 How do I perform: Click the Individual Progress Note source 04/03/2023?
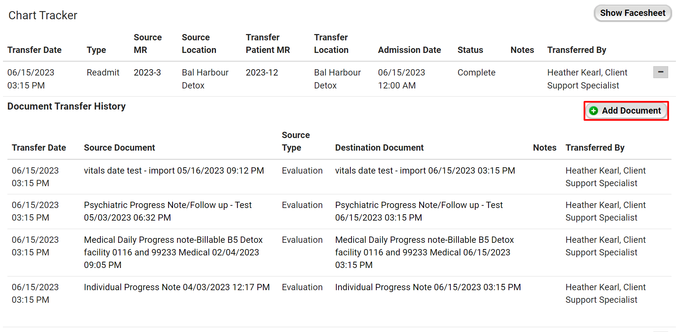[x=177, y=287]
